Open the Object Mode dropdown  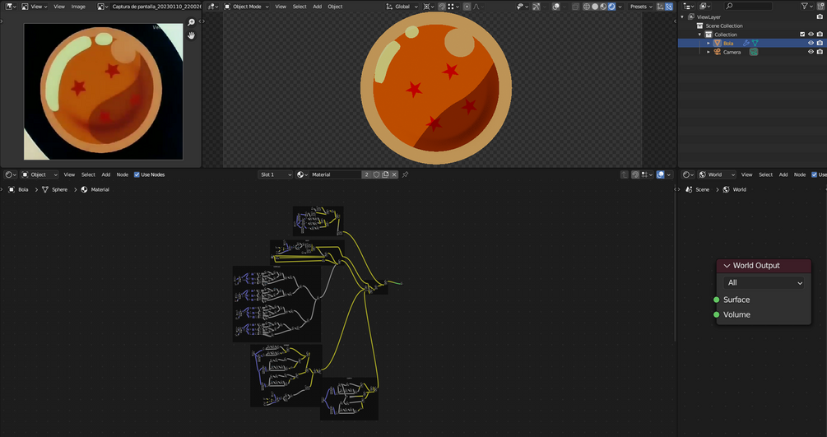246,7
